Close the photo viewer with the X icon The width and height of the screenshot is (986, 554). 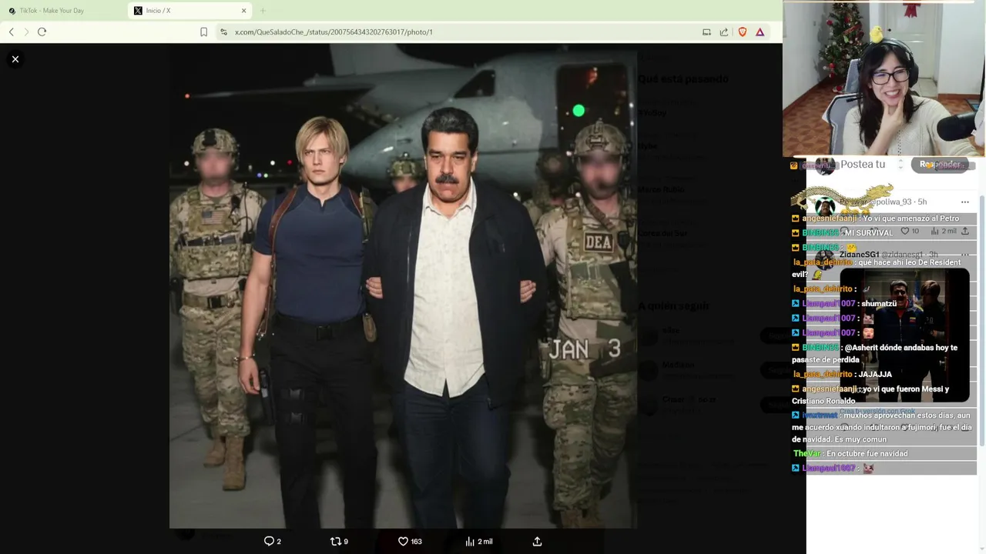pyautogui.click(x=15, y=59)
